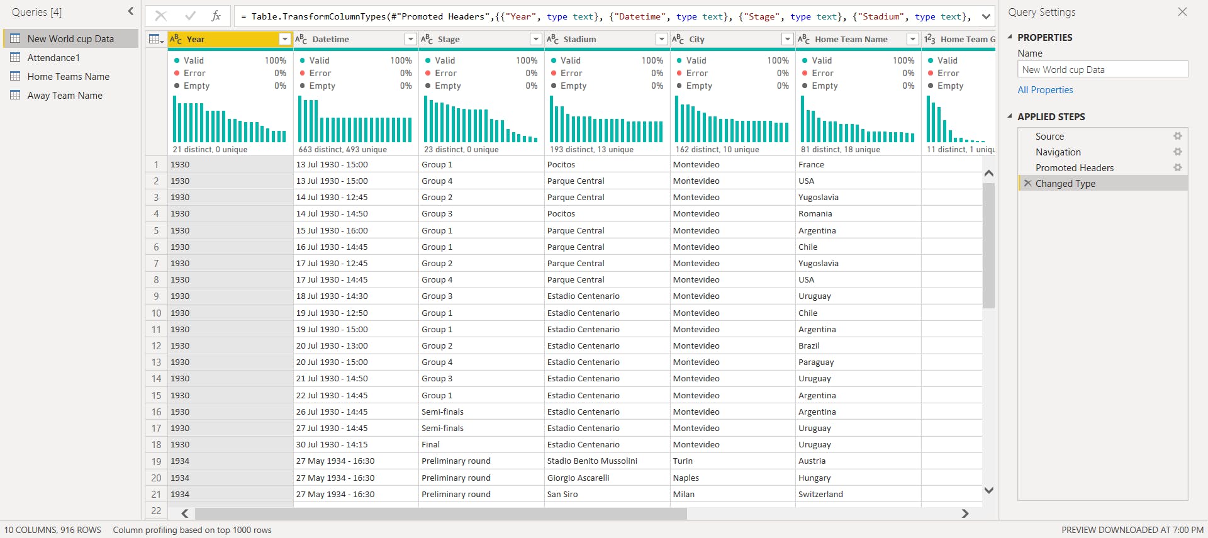
Task: Click the horizontal scrollbar thumb
Action: click(x=440, y=513)
